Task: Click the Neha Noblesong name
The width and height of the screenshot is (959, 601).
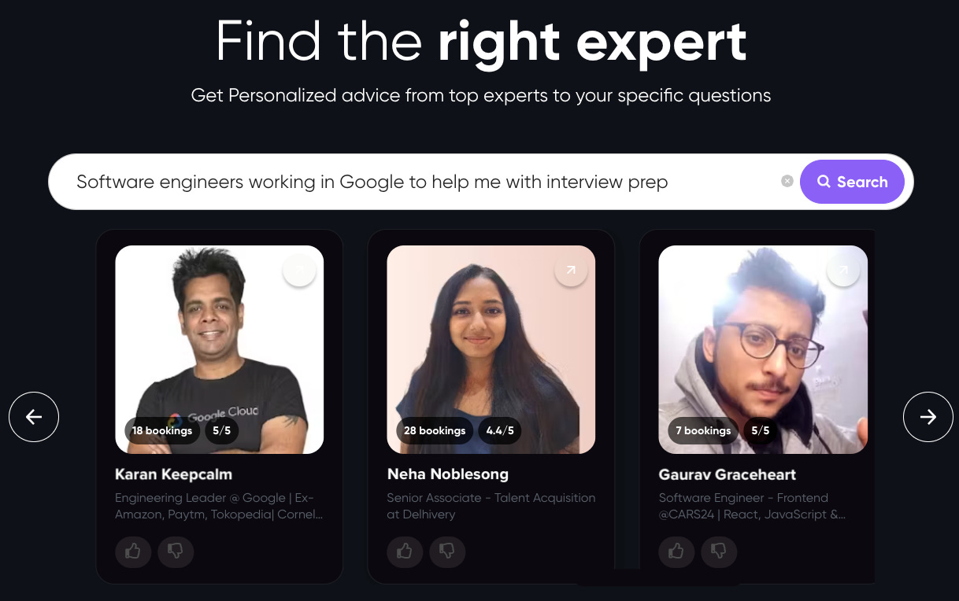Action: click(x=448, y=474)
